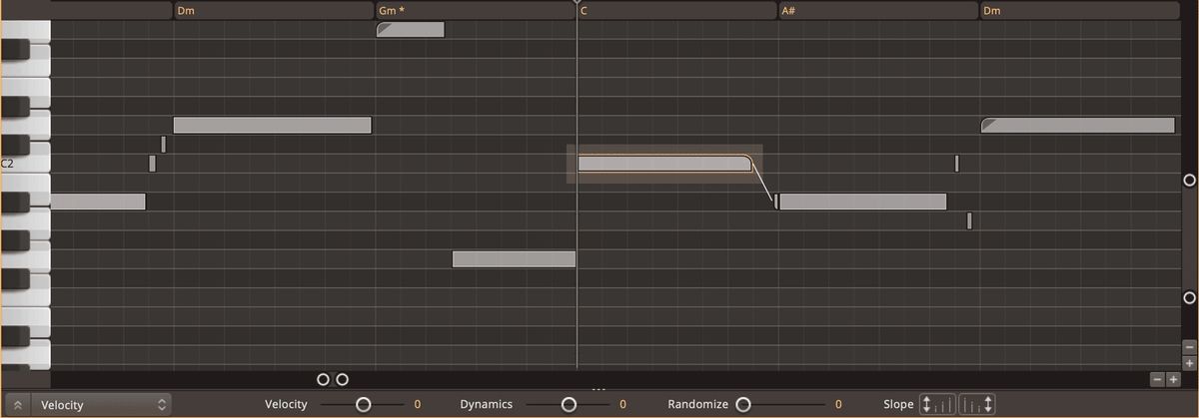Select the right Slope icon
This screenshot has width=1199, height=418.
(x=976, y=404)
